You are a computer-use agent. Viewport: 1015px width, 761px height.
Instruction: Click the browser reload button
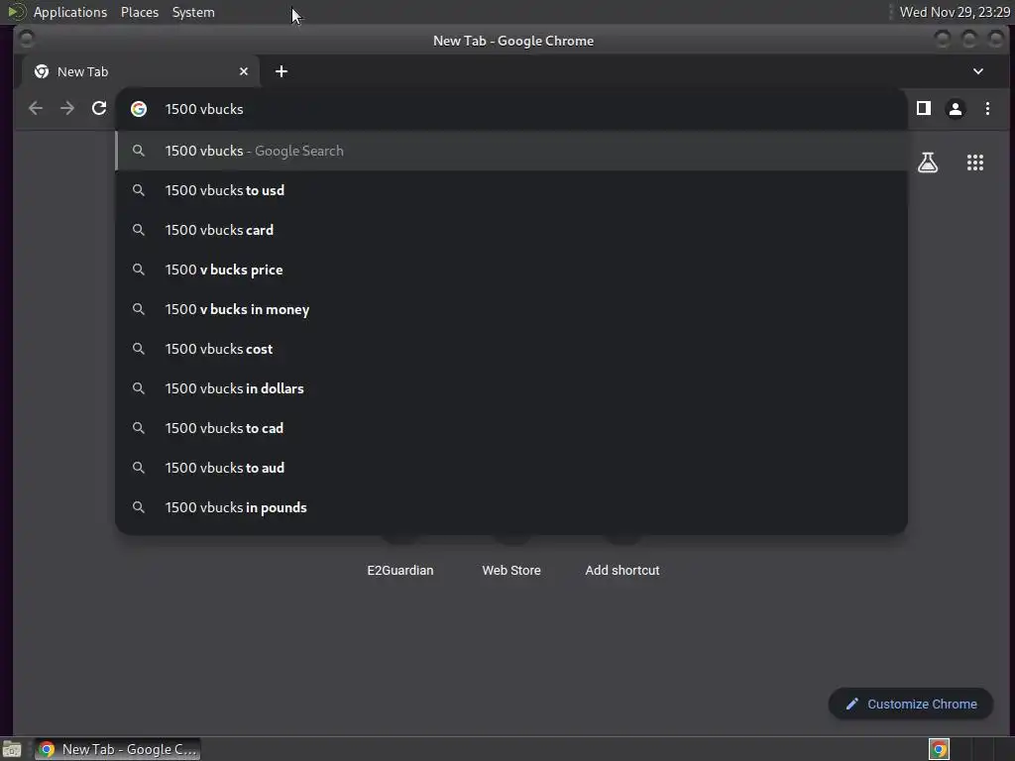click(99, 109)
